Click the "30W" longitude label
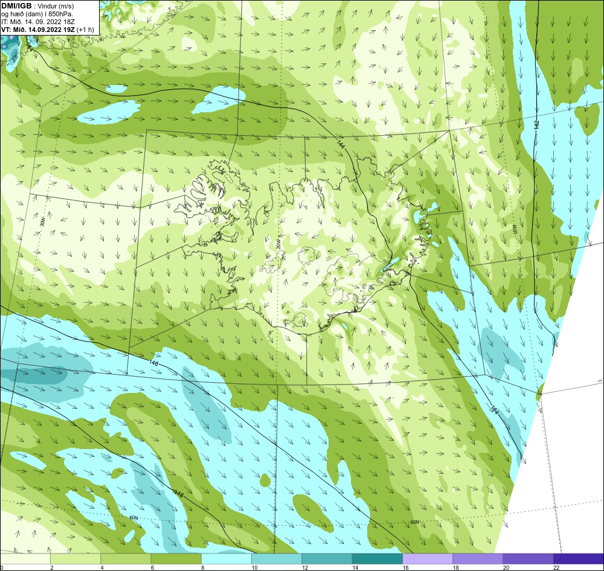The height and width of the screenshot is (571, 604). point(42,222)
